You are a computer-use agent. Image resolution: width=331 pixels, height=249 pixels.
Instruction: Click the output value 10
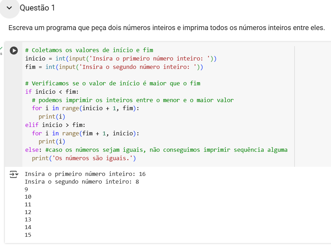[x=28, y=197]
